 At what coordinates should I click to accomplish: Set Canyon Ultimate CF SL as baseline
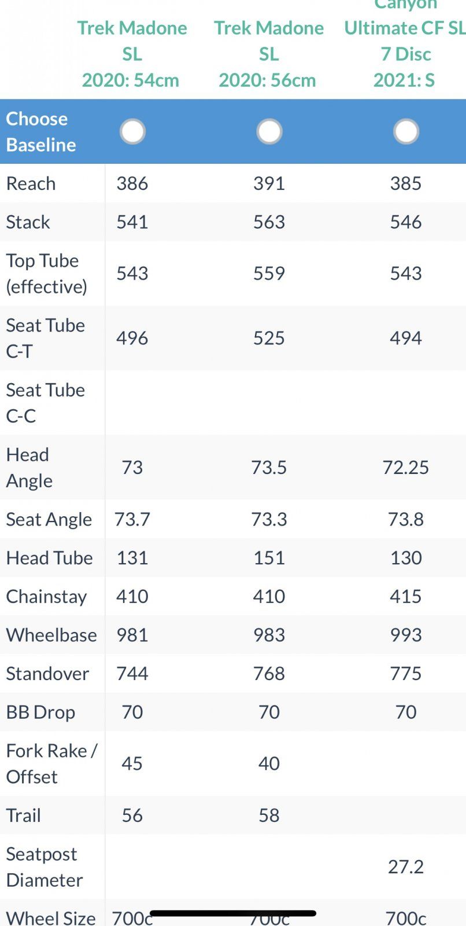coord(406,132)
